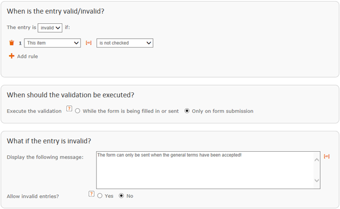Click placeholder icon next to This item dropdown
Viewport: 340px width, 209px height.
(x=89, y=42)
